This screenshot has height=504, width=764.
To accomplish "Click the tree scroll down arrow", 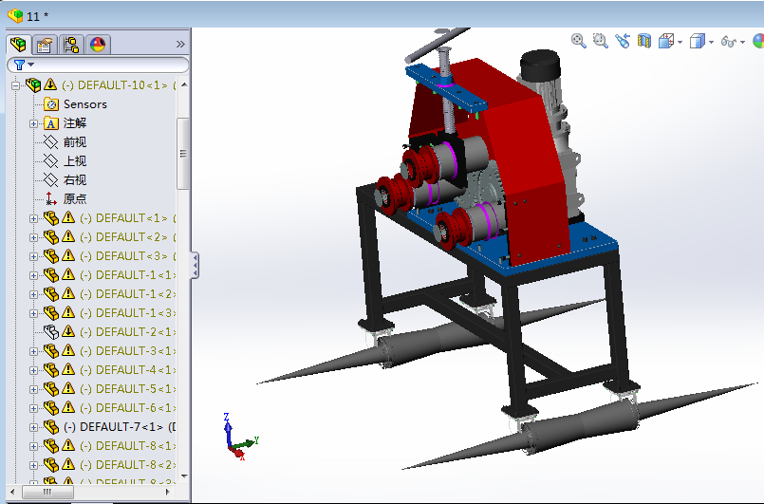I will tap(184, 476).
